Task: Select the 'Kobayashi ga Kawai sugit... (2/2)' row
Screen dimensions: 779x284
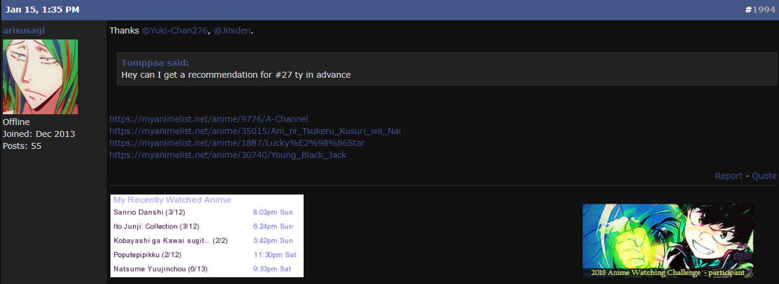Action: click(x=203, y=240)
